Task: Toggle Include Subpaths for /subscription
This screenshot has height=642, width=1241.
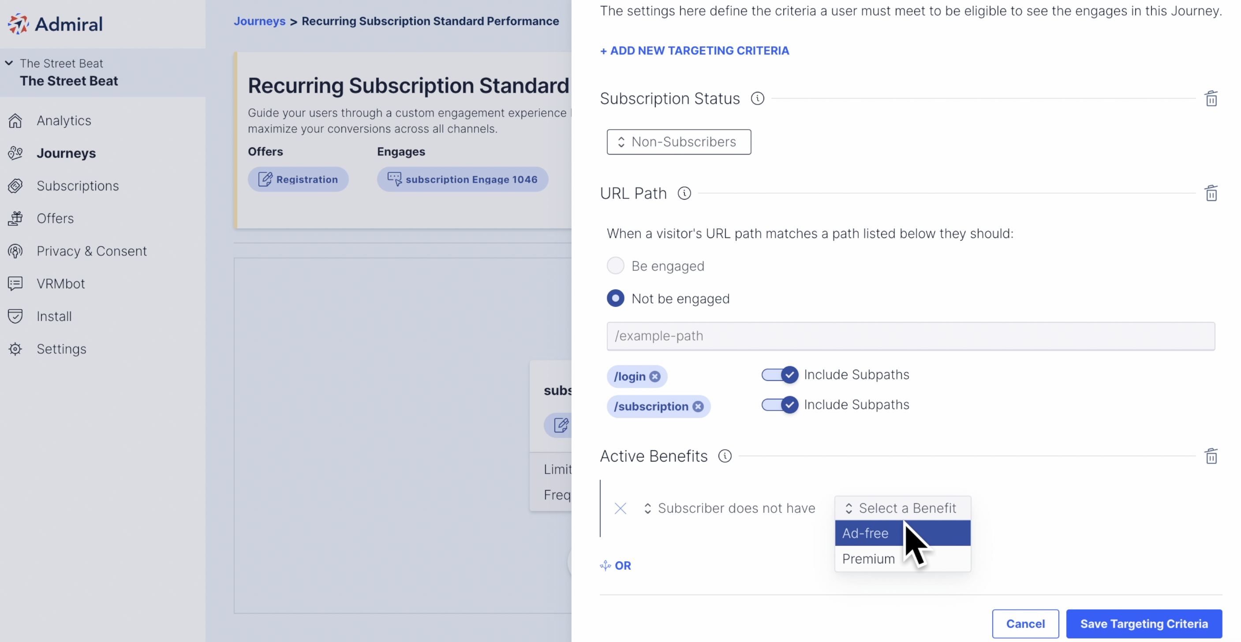Action: point(780,405)
